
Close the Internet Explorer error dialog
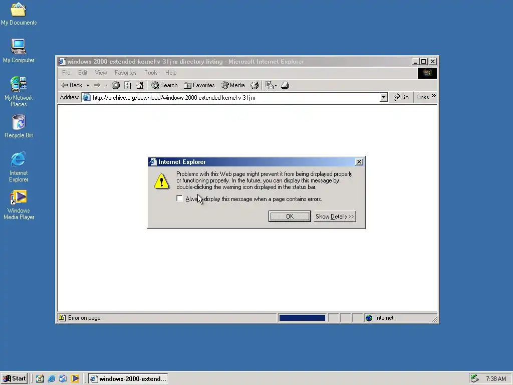(x=359, y=162)
